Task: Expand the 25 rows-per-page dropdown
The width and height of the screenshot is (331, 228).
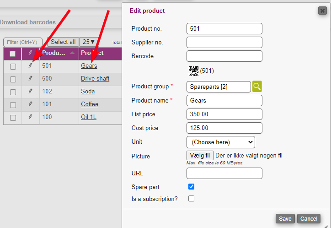Action: 89,42
